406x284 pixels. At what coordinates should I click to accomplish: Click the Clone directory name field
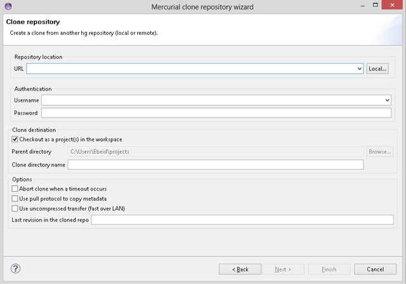[215, 165]
